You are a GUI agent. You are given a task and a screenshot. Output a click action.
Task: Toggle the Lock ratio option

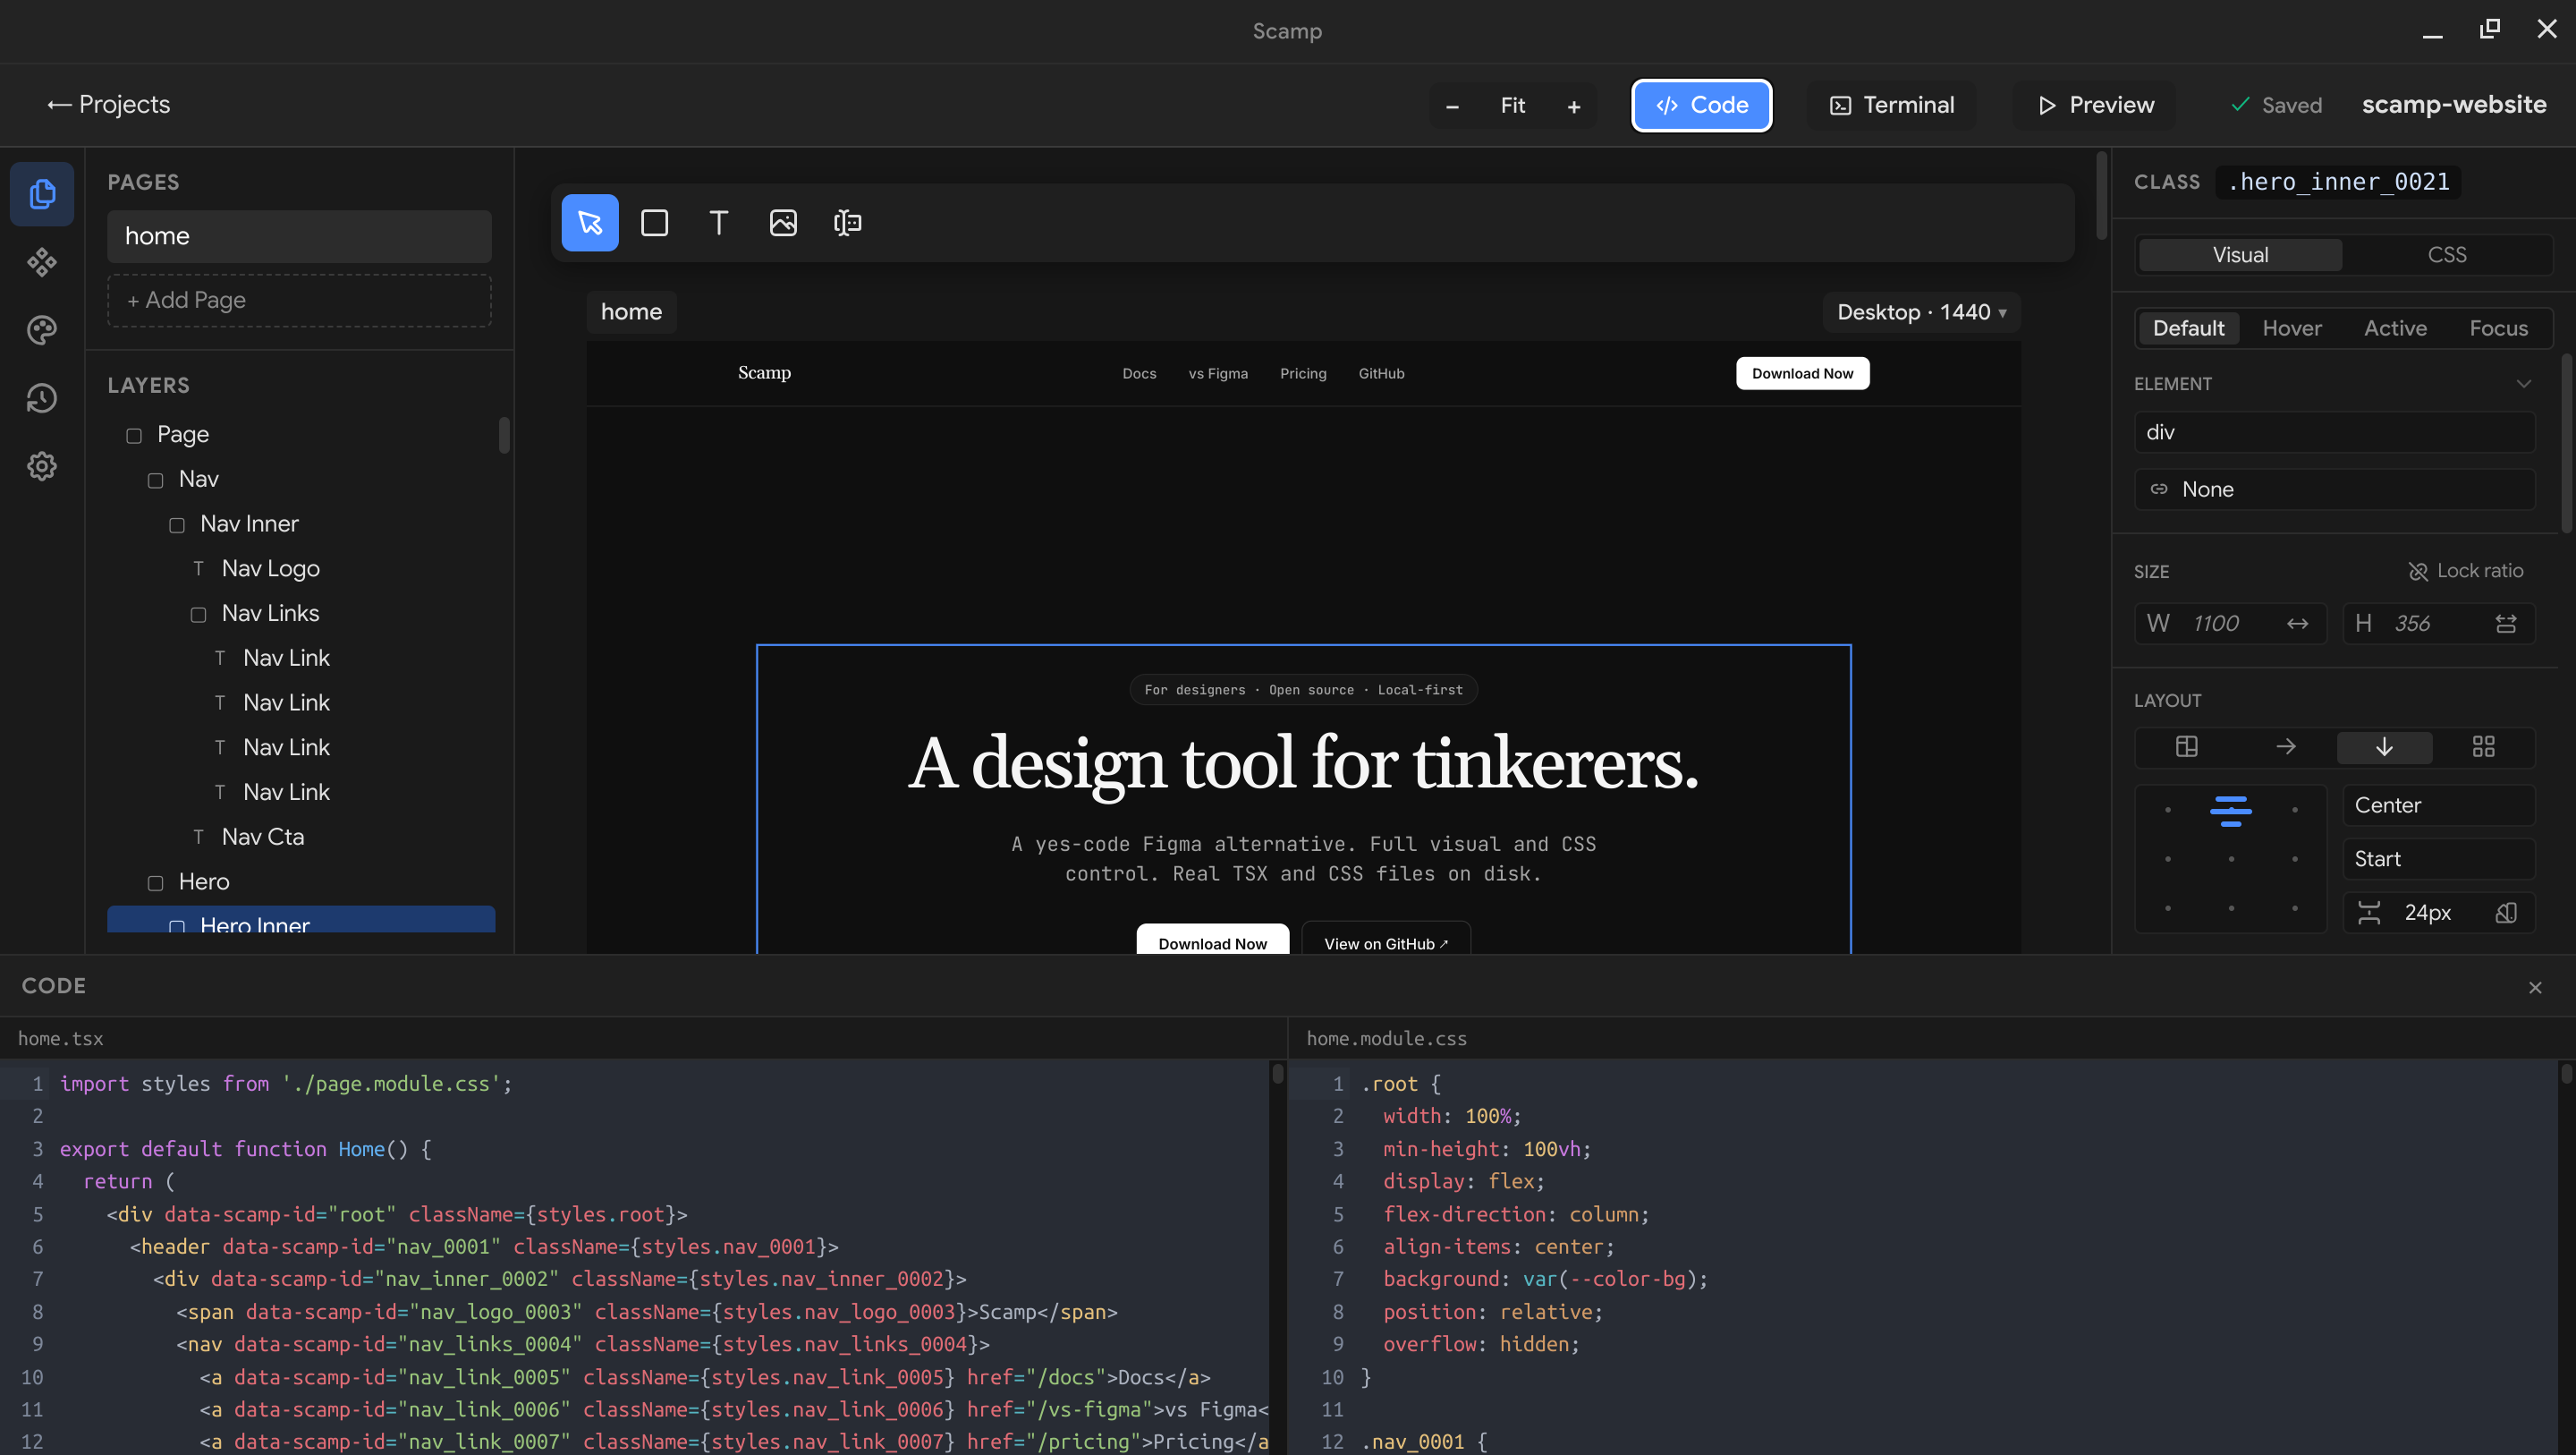[2466, 572]
